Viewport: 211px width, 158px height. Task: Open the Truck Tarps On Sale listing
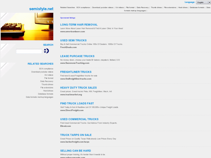pos(76,135)
